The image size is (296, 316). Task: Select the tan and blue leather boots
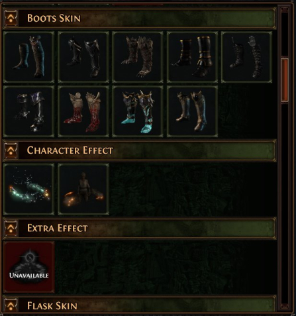coord(192,111)
